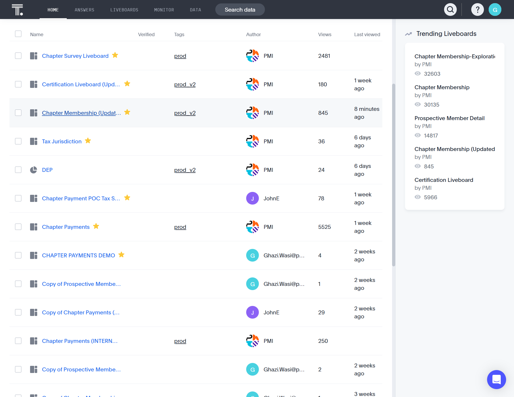Image resolution: width=514 pixels, height=397 pixels.
Task: Click the Tags column header
Action: 179,35
